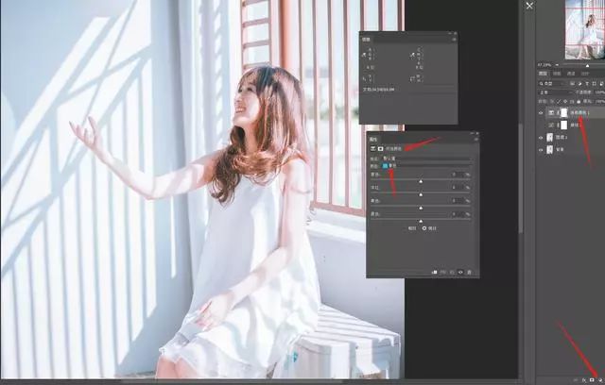
Task: Click the lock transparent pixels icon in Layers
Action: [x=552, y=102]
